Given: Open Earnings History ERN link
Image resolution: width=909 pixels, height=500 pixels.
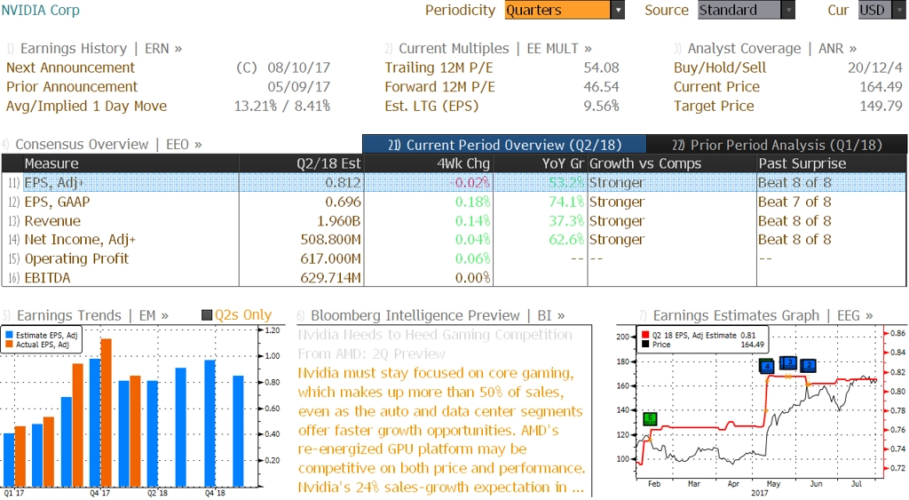Looking at the screenshot, I should click(x=101, y=49).
